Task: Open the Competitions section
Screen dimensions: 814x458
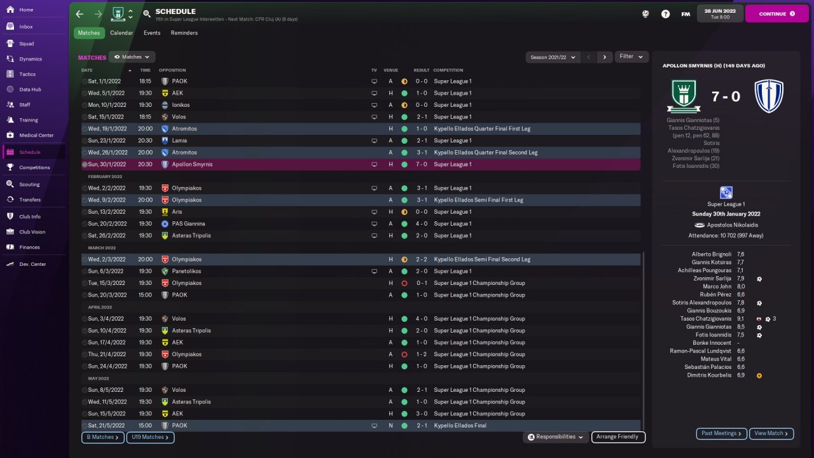Action: tap(33, 168)
